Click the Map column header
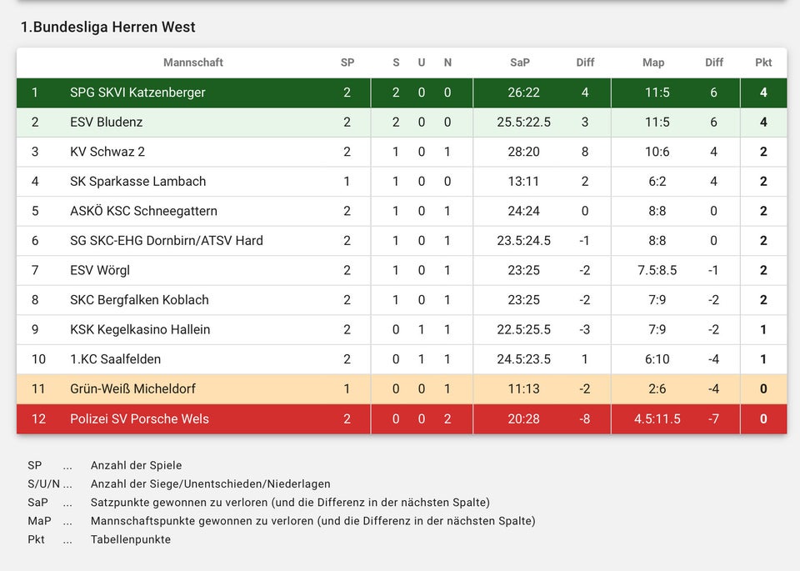Image resolution: width=800 pixels, height=571 pixels. (x=653, y=63)
